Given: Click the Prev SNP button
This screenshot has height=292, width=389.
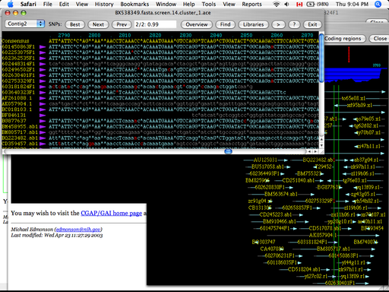Looking at the screenshot, I should [x=122, y=24].
